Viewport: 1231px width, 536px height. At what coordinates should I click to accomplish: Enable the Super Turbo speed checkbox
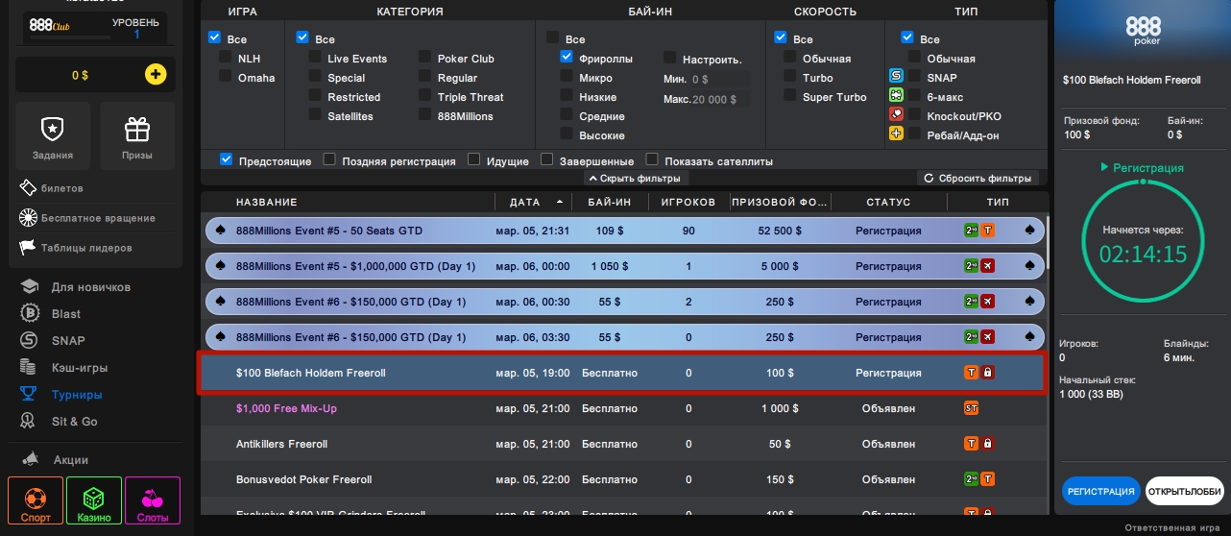click(x=790, y=96)
